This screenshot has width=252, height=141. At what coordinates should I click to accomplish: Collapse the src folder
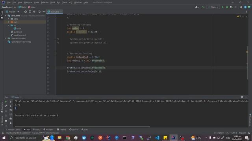9,25
